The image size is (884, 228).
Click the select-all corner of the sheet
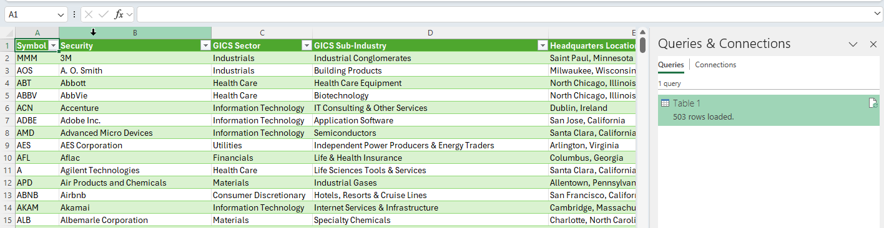click(x=7, y=32)
